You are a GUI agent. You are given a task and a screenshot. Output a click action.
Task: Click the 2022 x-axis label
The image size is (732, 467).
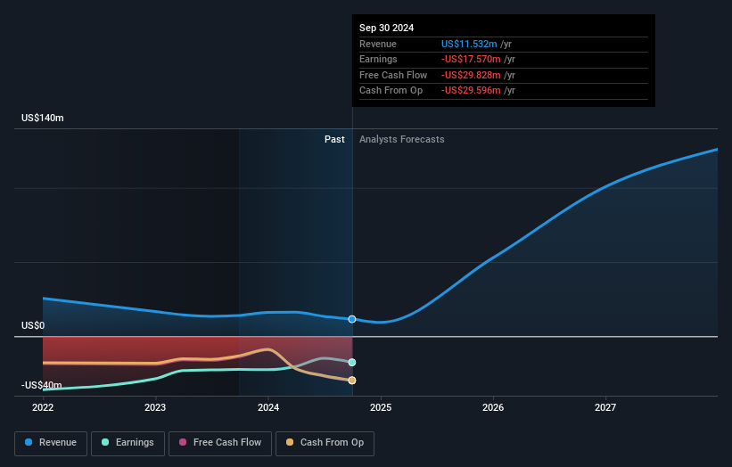43,408
